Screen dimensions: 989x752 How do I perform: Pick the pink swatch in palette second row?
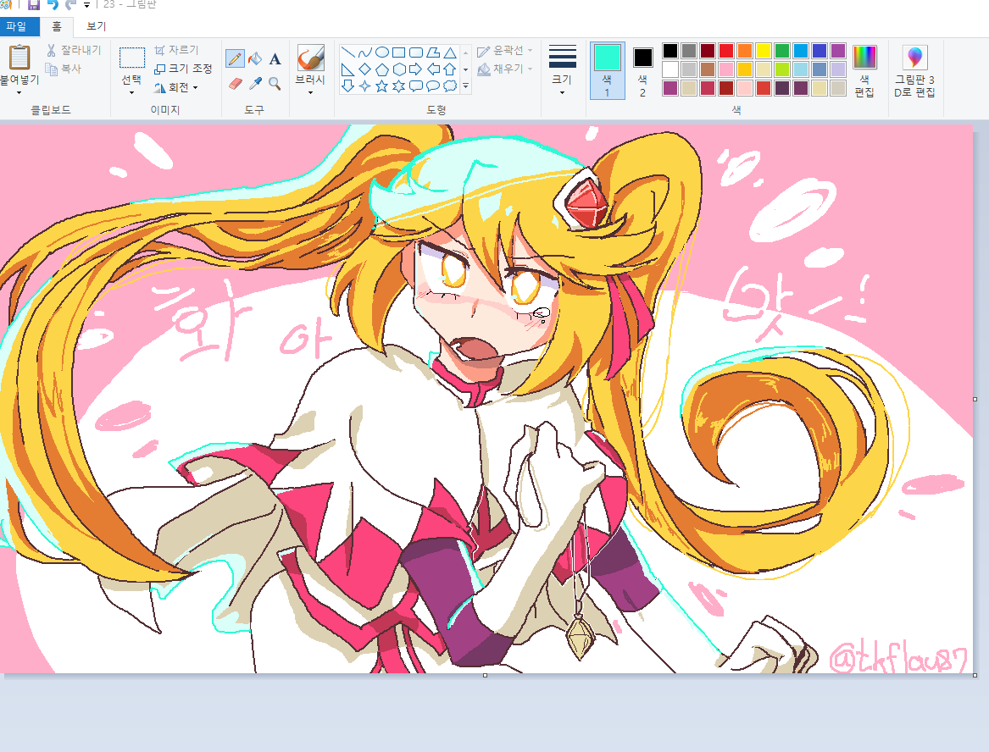click(726, 69)
